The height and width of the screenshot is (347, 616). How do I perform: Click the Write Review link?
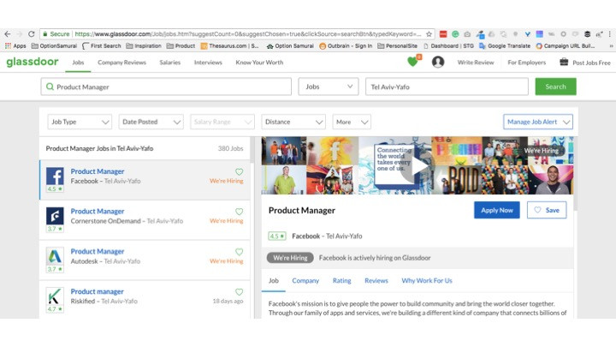tap(476, 63)
